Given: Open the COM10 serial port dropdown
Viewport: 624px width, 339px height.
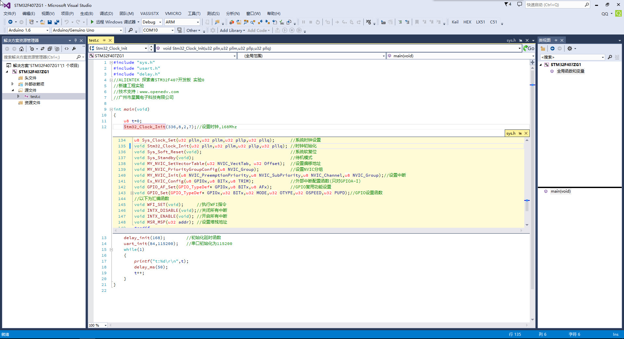Looking at the screenshot, I should click(159, 30).
